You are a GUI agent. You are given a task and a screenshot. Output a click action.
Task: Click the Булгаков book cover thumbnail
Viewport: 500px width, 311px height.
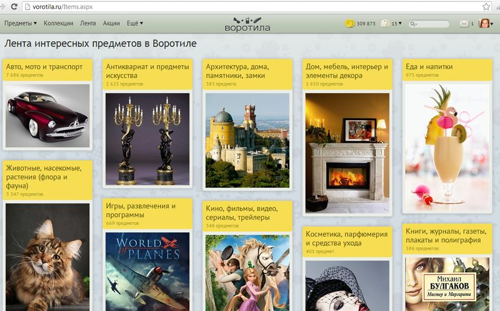[x=447, y=284]
